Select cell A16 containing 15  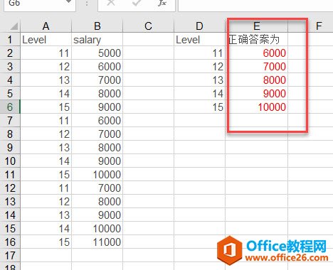(46, 242)
